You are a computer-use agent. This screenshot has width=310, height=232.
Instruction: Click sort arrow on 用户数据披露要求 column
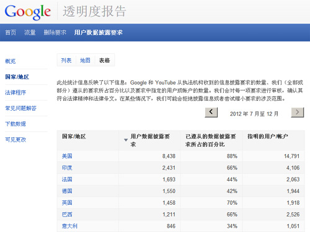pyautogui.click(x=126, y=140)
